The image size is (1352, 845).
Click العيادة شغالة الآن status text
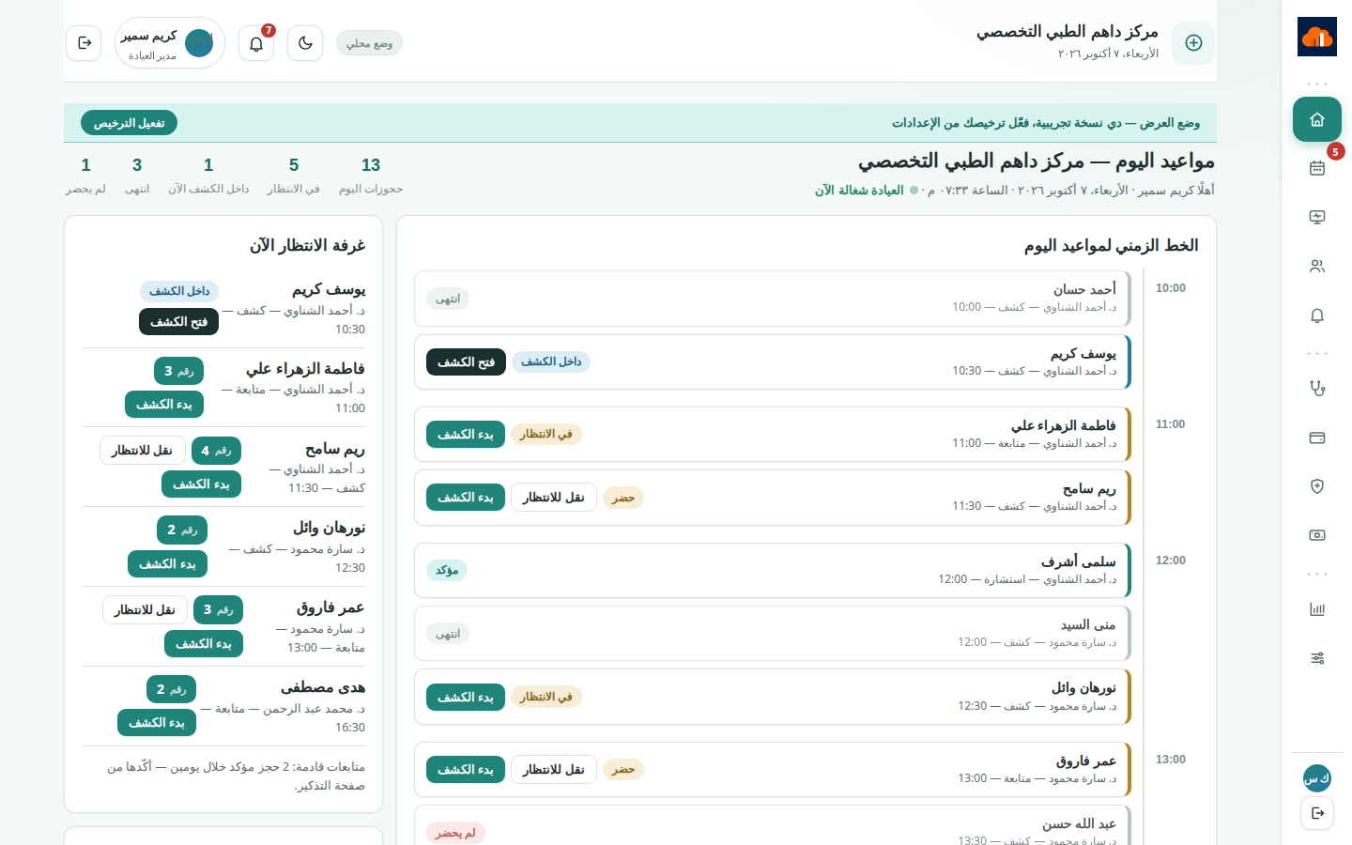pos(859,191)
